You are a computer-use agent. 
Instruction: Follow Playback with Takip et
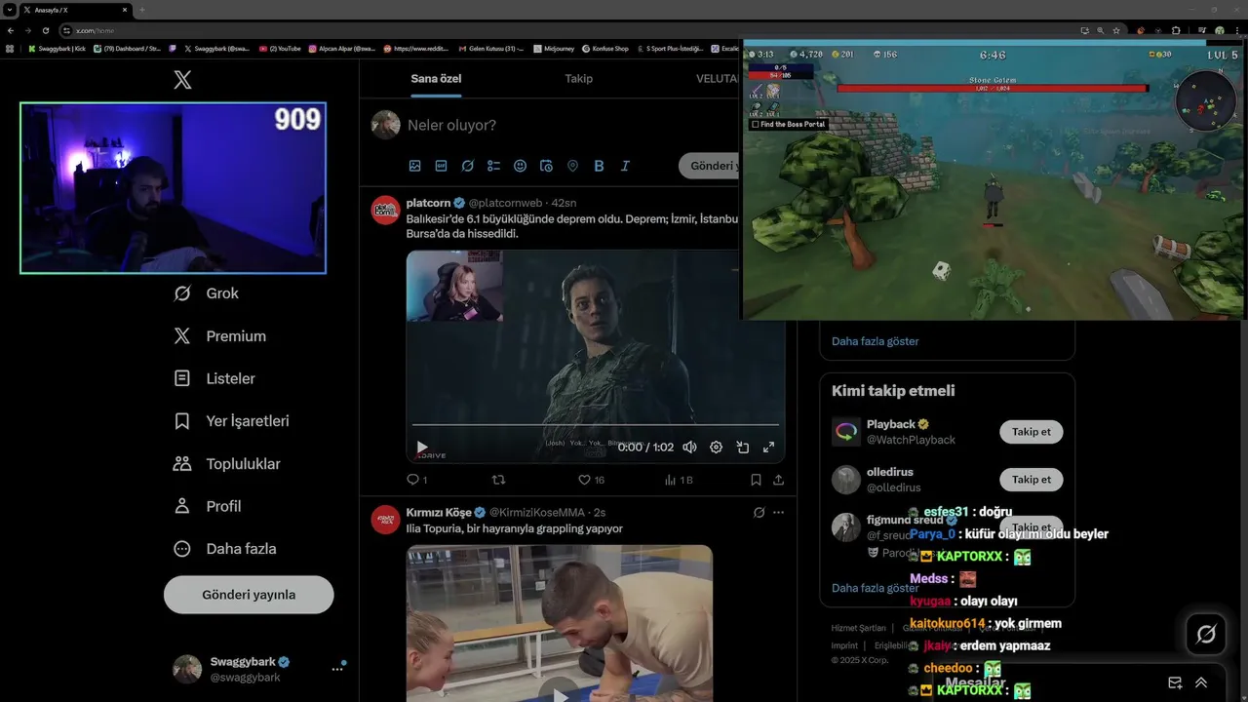(1031, 432)
